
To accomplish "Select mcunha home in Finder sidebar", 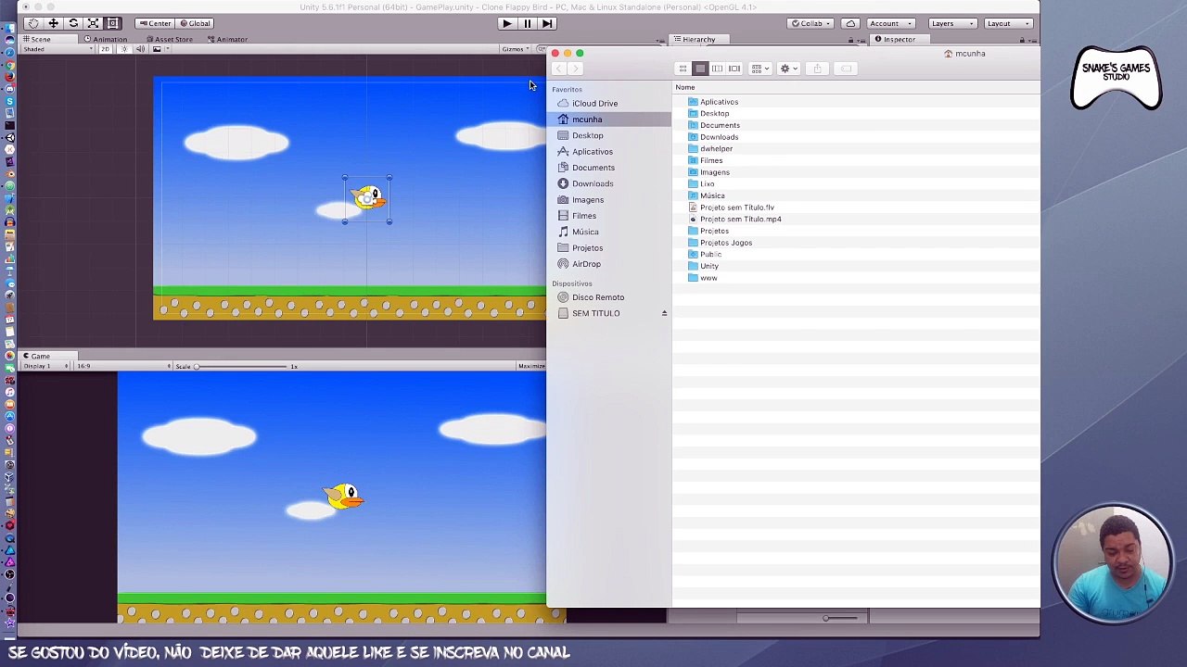I will (609, 120).
